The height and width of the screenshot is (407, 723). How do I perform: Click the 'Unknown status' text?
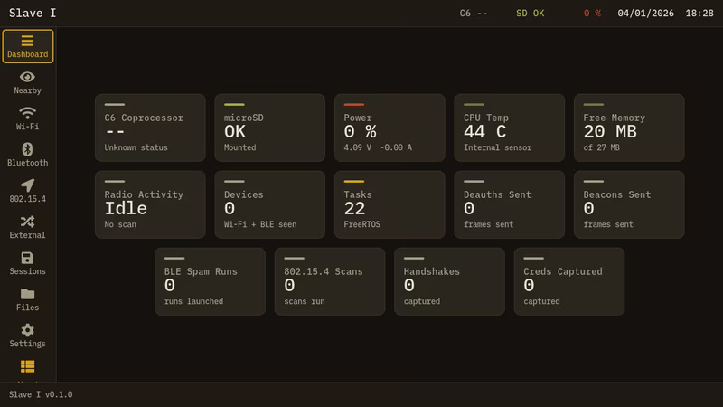pyautogui.click(x=136, y=147)
